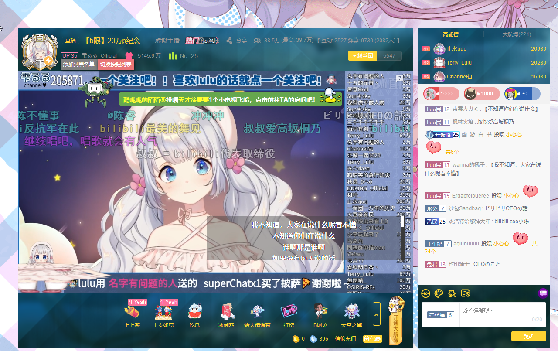Viewport: 558px width, 351px height.
Task: Click 切換按鈕列表 button
Action: click(116, 65)
